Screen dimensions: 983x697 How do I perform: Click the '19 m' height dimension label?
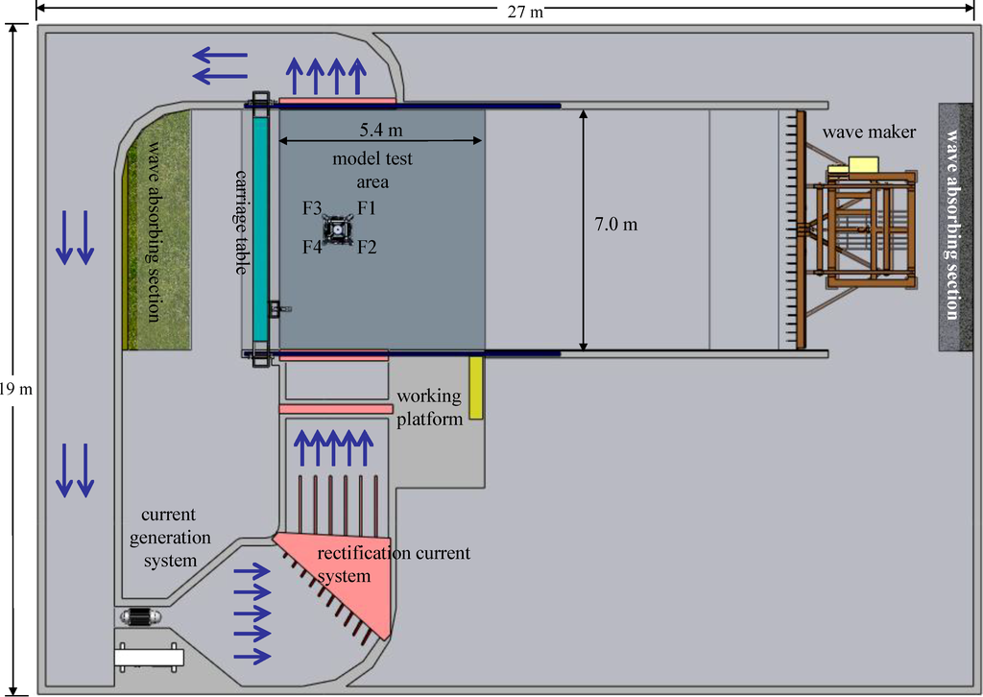pos(15,389)
